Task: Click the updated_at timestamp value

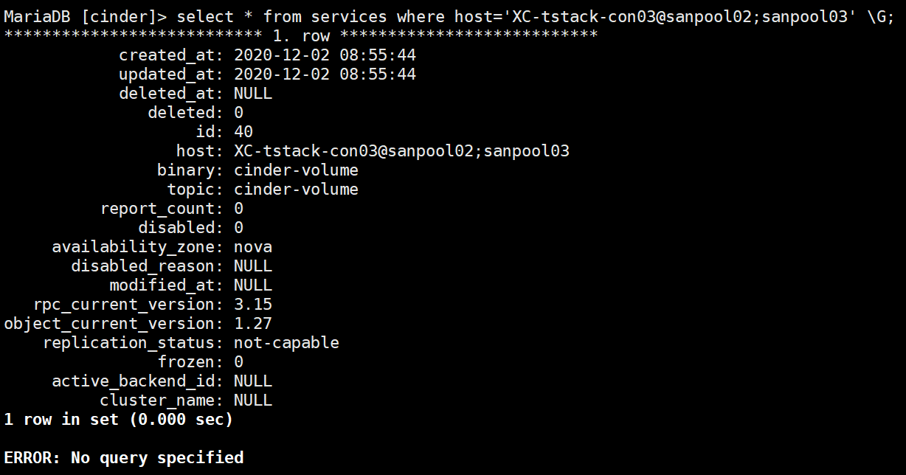Action: pyautogui.click(x=325, y=74)
